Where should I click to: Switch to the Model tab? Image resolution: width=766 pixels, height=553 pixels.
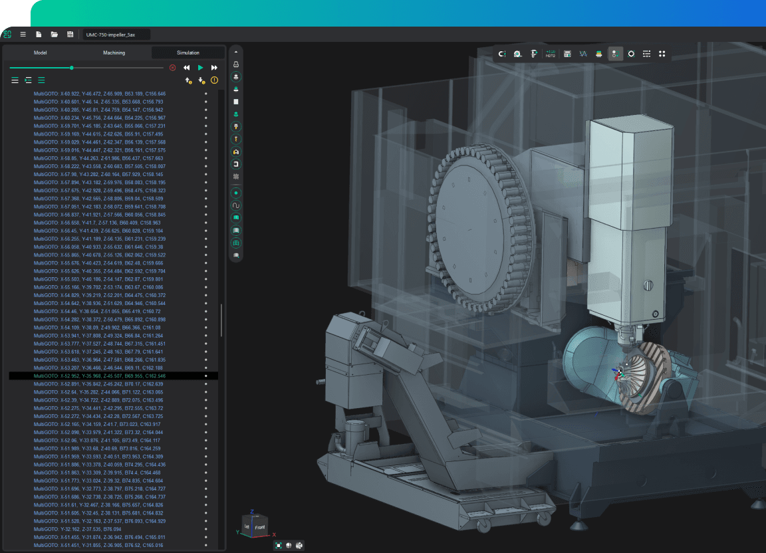point(41,53)
